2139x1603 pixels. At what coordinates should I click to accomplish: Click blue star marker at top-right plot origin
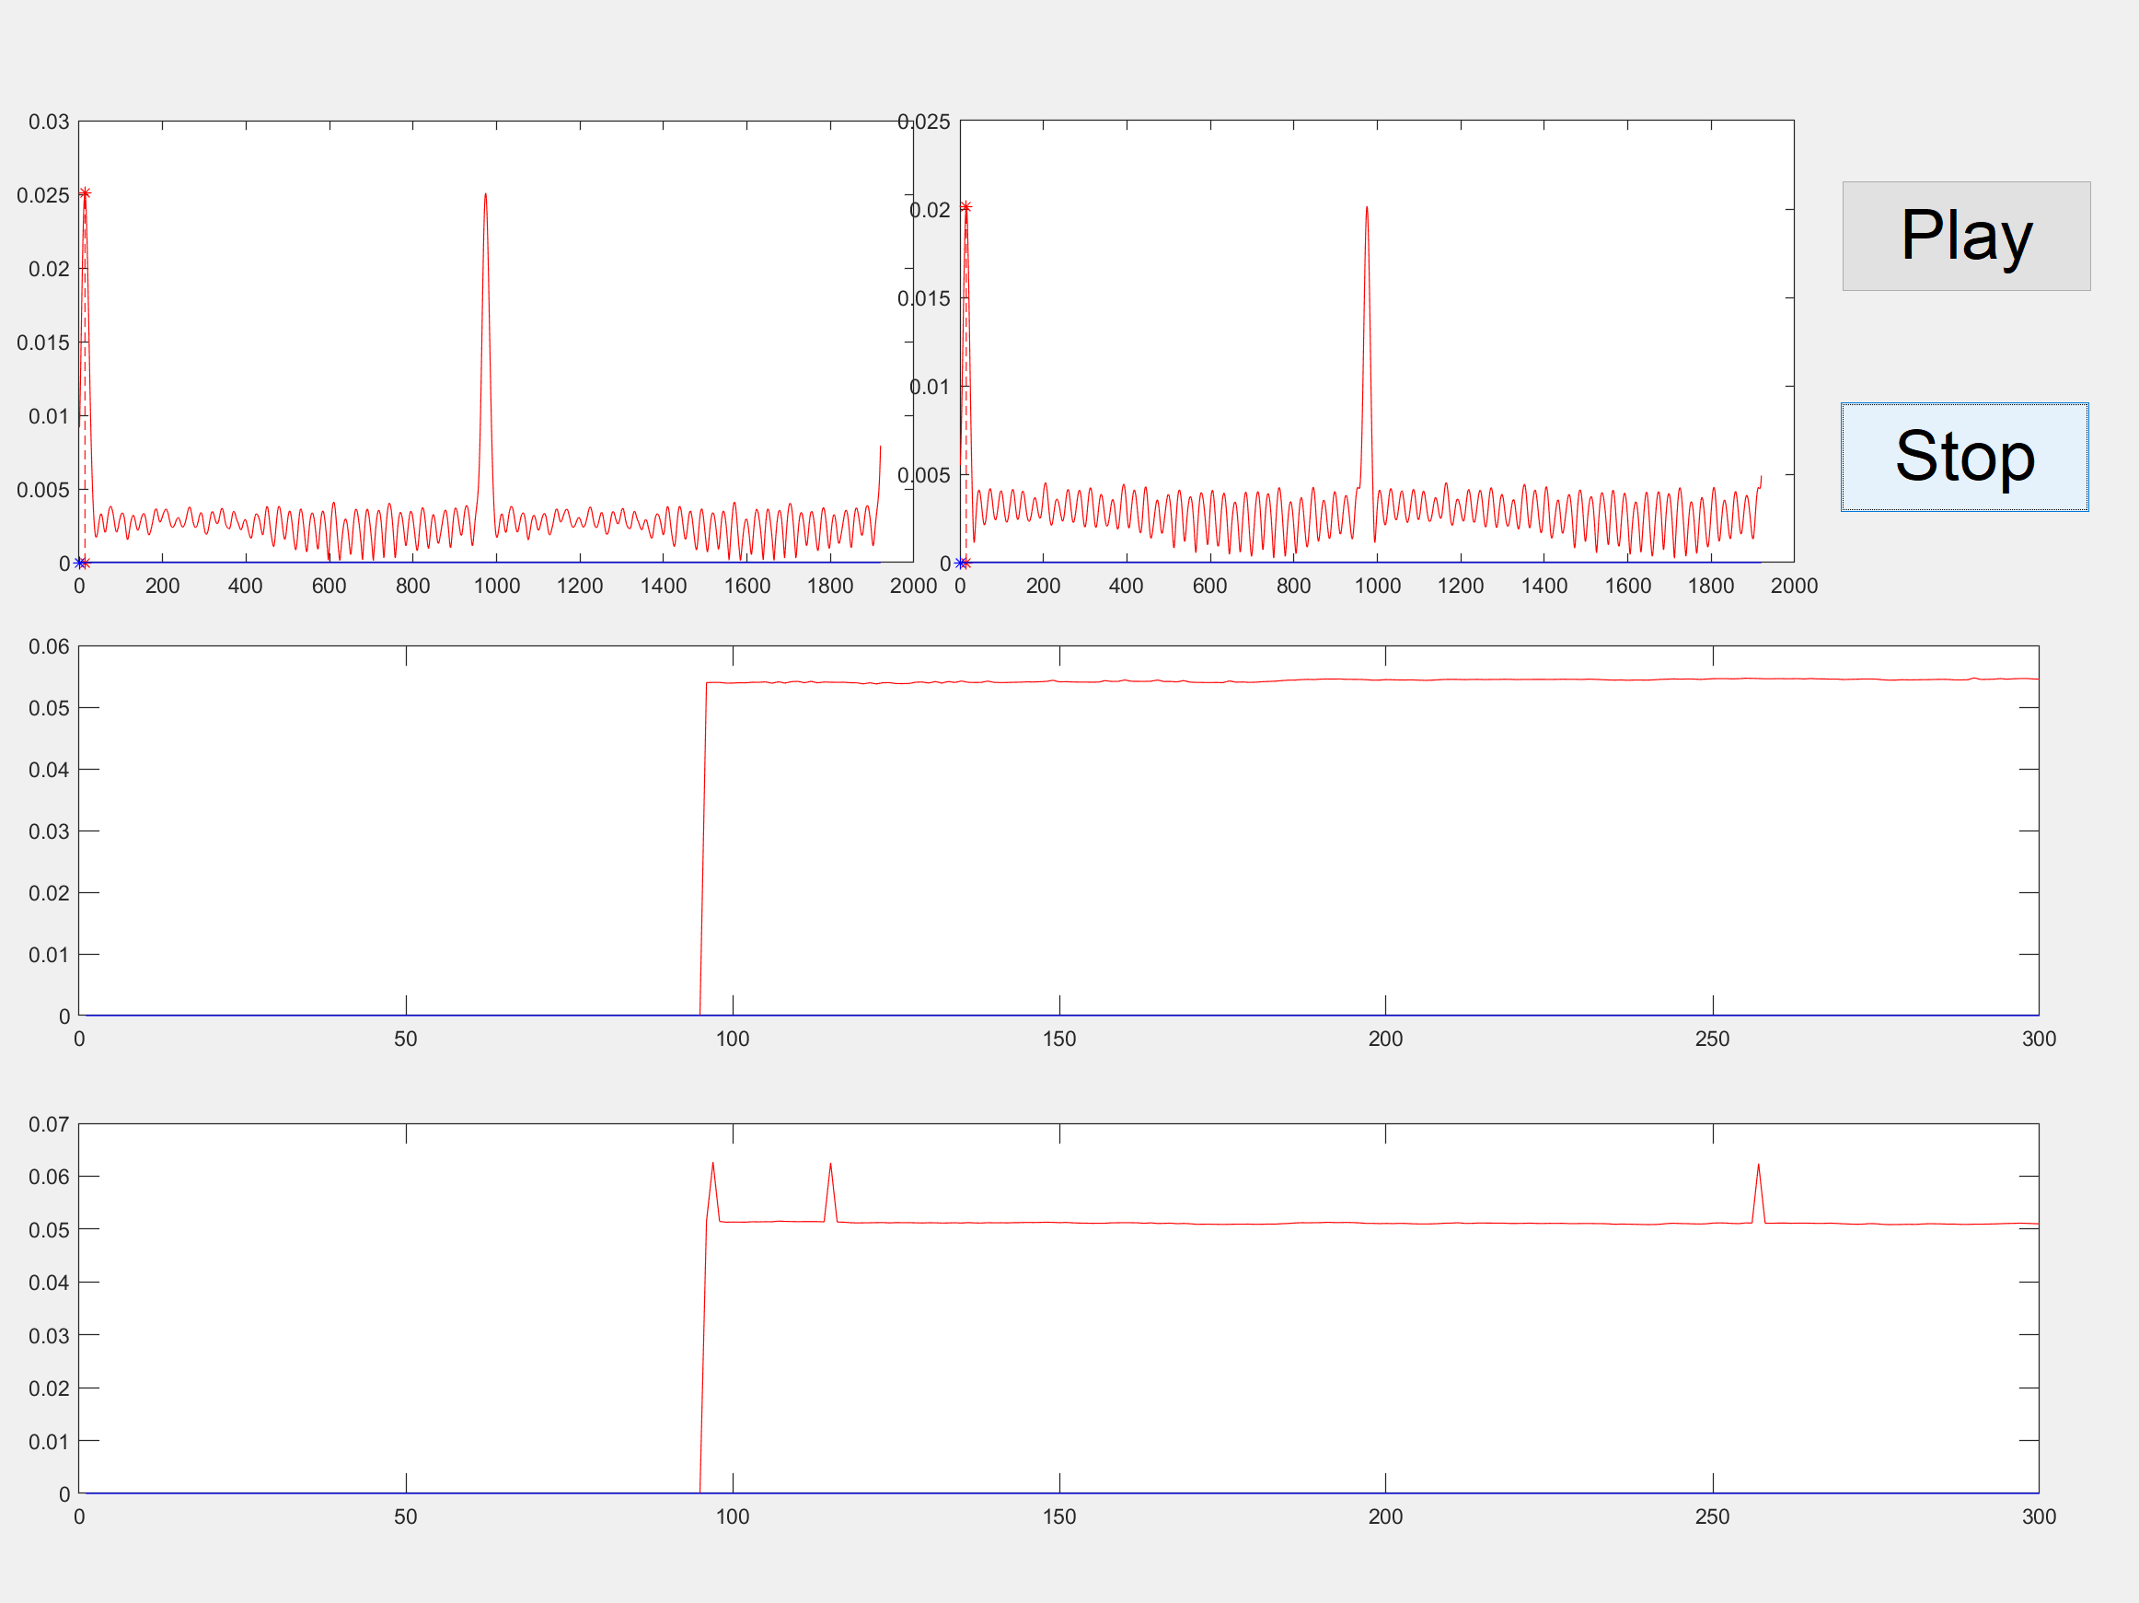pyautogui.click(x=960, y=563)
